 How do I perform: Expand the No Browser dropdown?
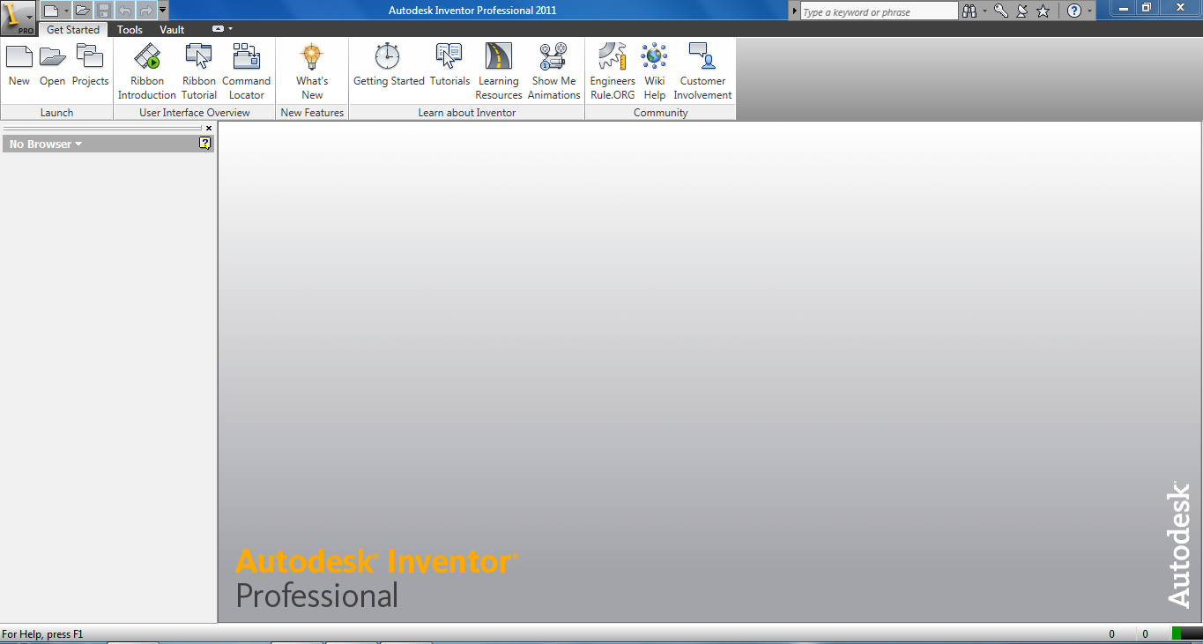(x=45, y=144)
